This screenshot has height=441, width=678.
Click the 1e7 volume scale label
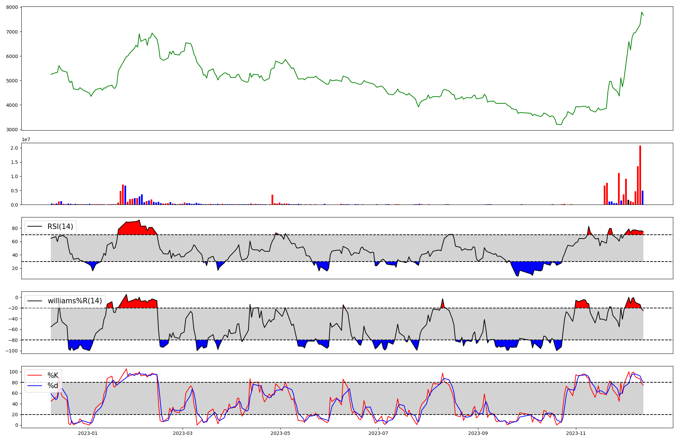click(26, 139)
